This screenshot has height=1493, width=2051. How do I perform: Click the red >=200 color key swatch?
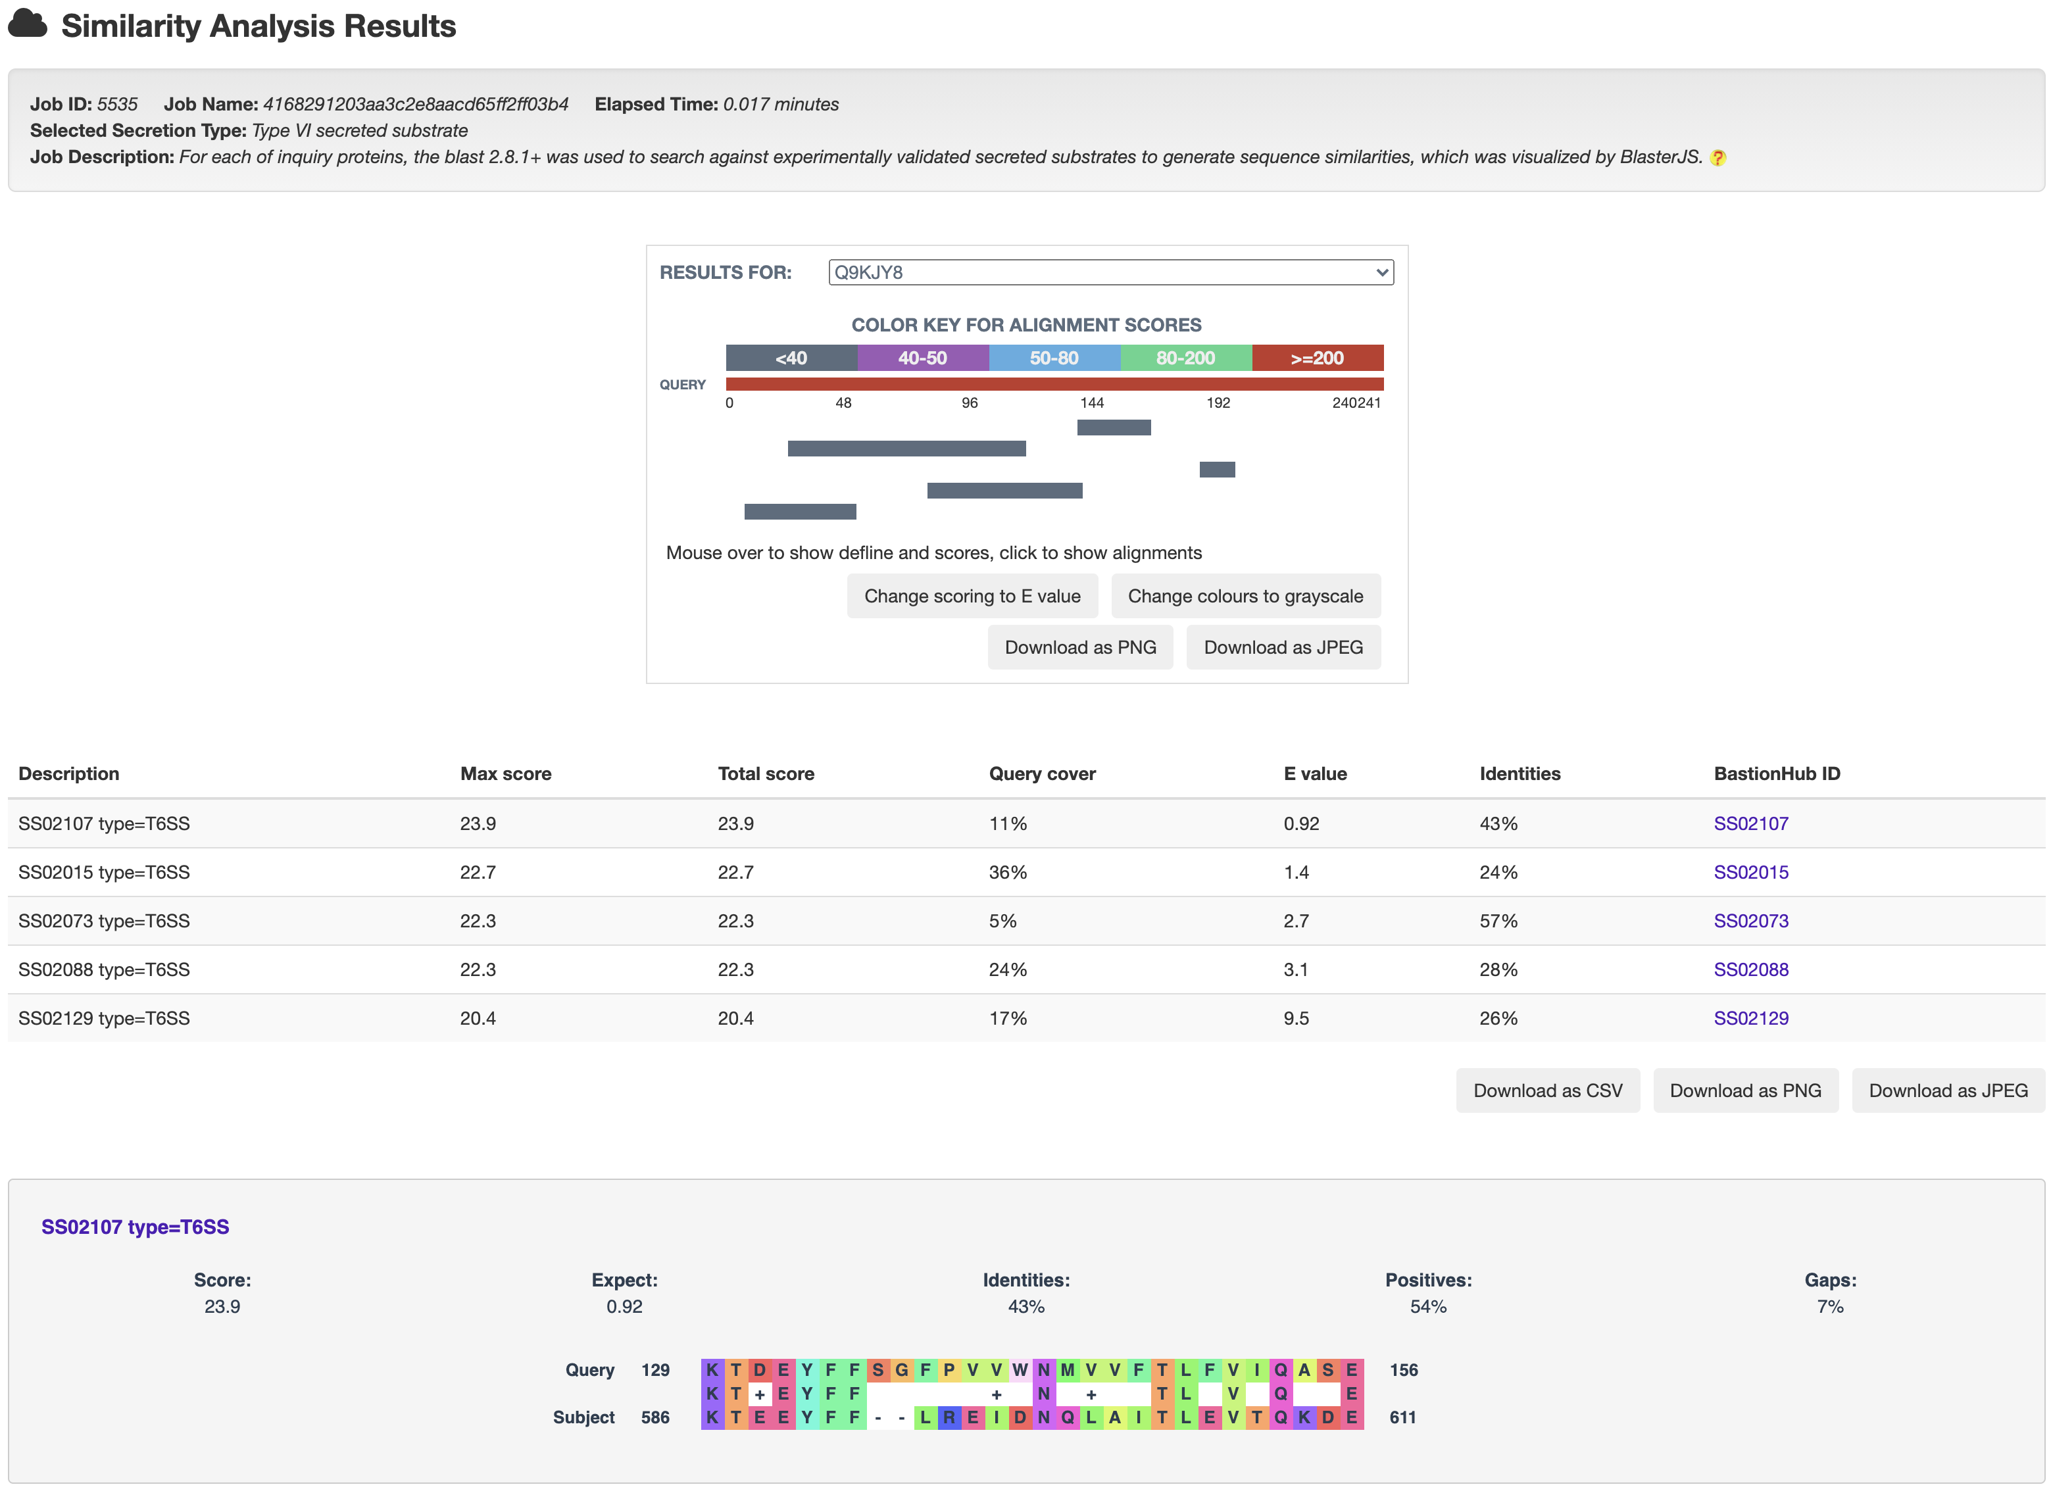pos(1317,358)
